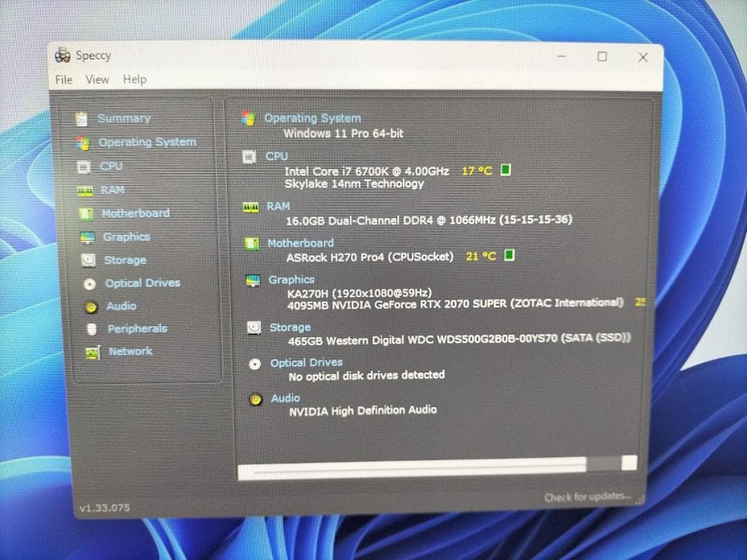The height and width of the screenshot is (560, 747).
Task: Click the Summary icon in sidebar
Action: coord(82,119)
